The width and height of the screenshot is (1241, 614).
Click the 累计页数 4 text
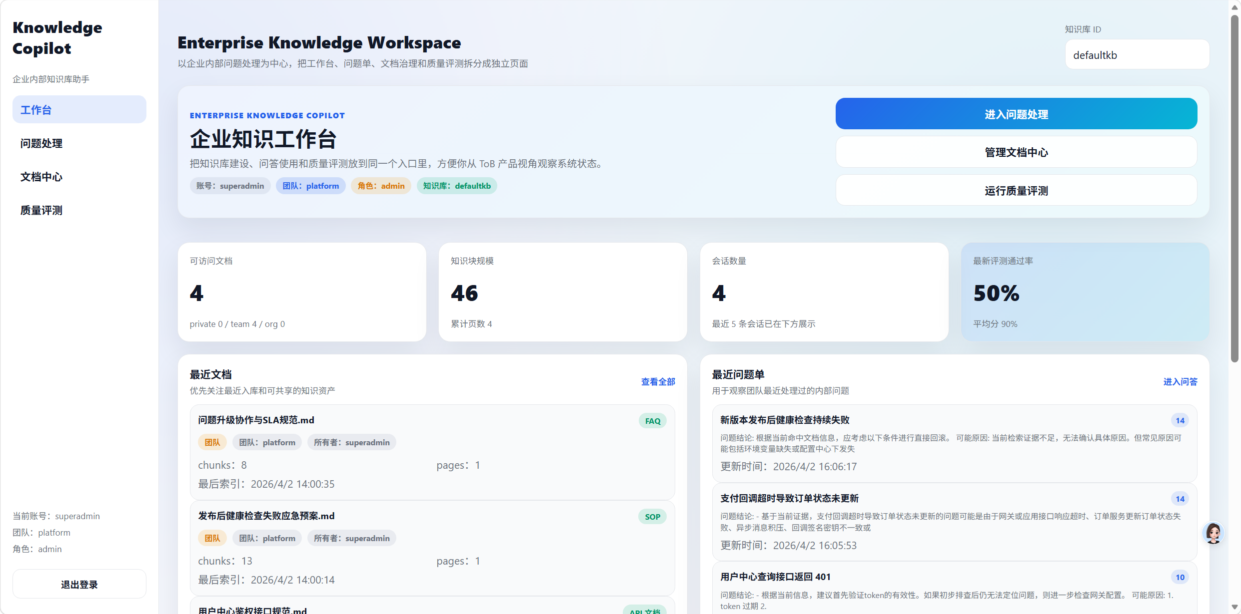tap(471, 324)
